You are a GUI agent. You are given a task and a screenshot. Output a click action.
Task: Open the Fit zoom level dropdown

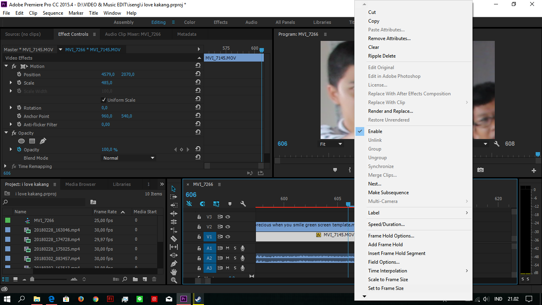(x=331, y=144)
